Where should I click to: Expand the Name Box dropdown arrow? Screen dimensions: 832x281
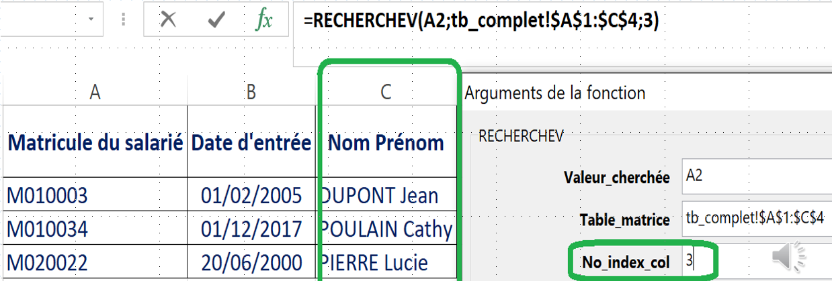click(92, 20)
